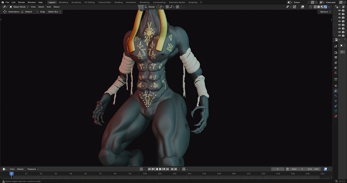Open the File menu

click(x=8, y=2)
